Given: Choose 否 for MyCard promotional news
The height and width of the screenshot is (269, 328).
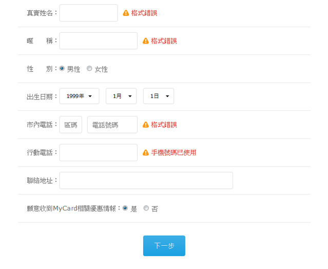Looking at the screenshot, I should tap(146, 208).
